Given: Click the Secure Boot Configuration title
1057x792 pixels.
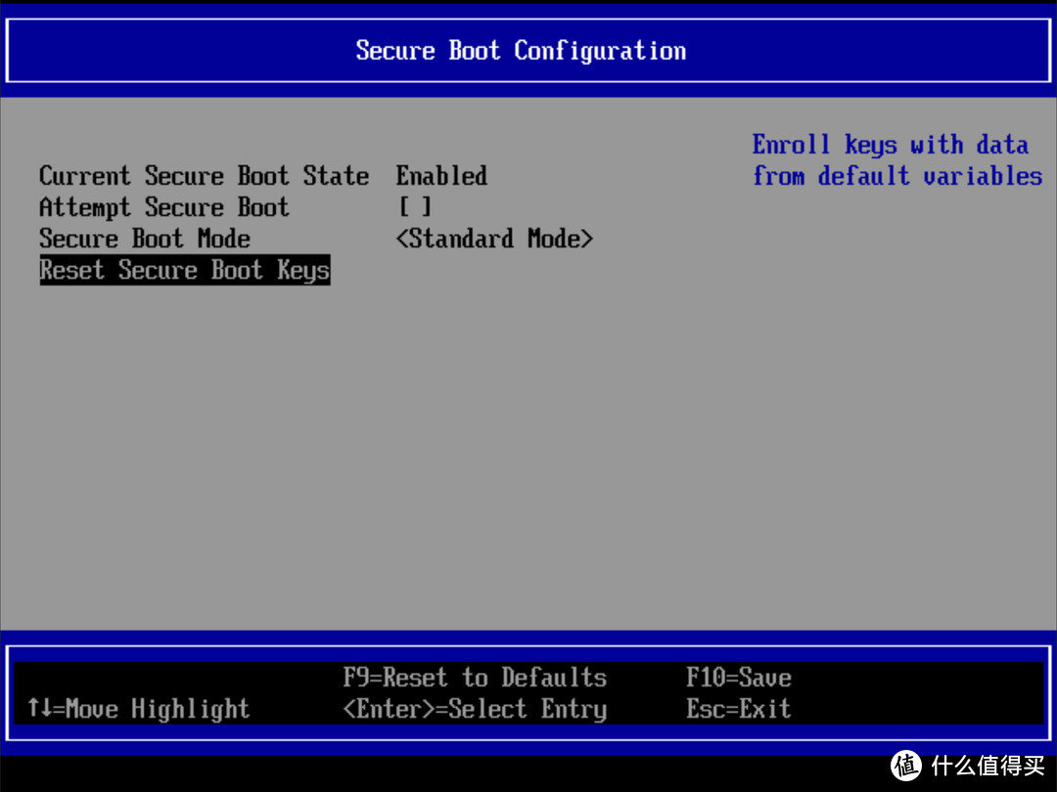Looking at the screenshot, I should [x=521, y=51].
